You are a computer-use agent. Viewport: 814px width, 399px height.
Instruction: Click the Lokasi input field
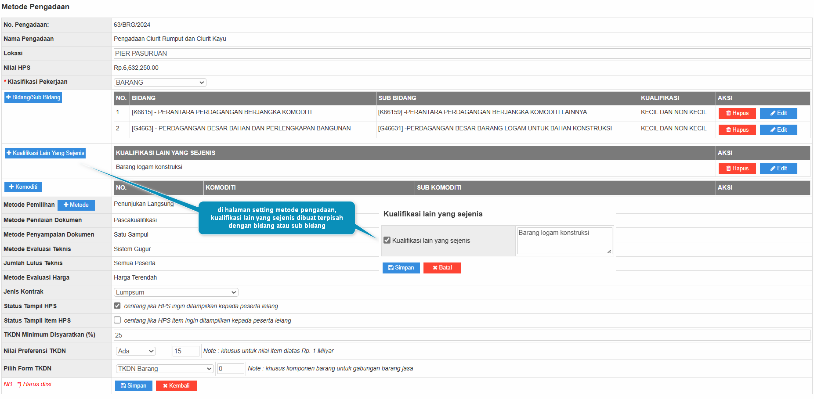pyautogui.click(x=461, y=54)
